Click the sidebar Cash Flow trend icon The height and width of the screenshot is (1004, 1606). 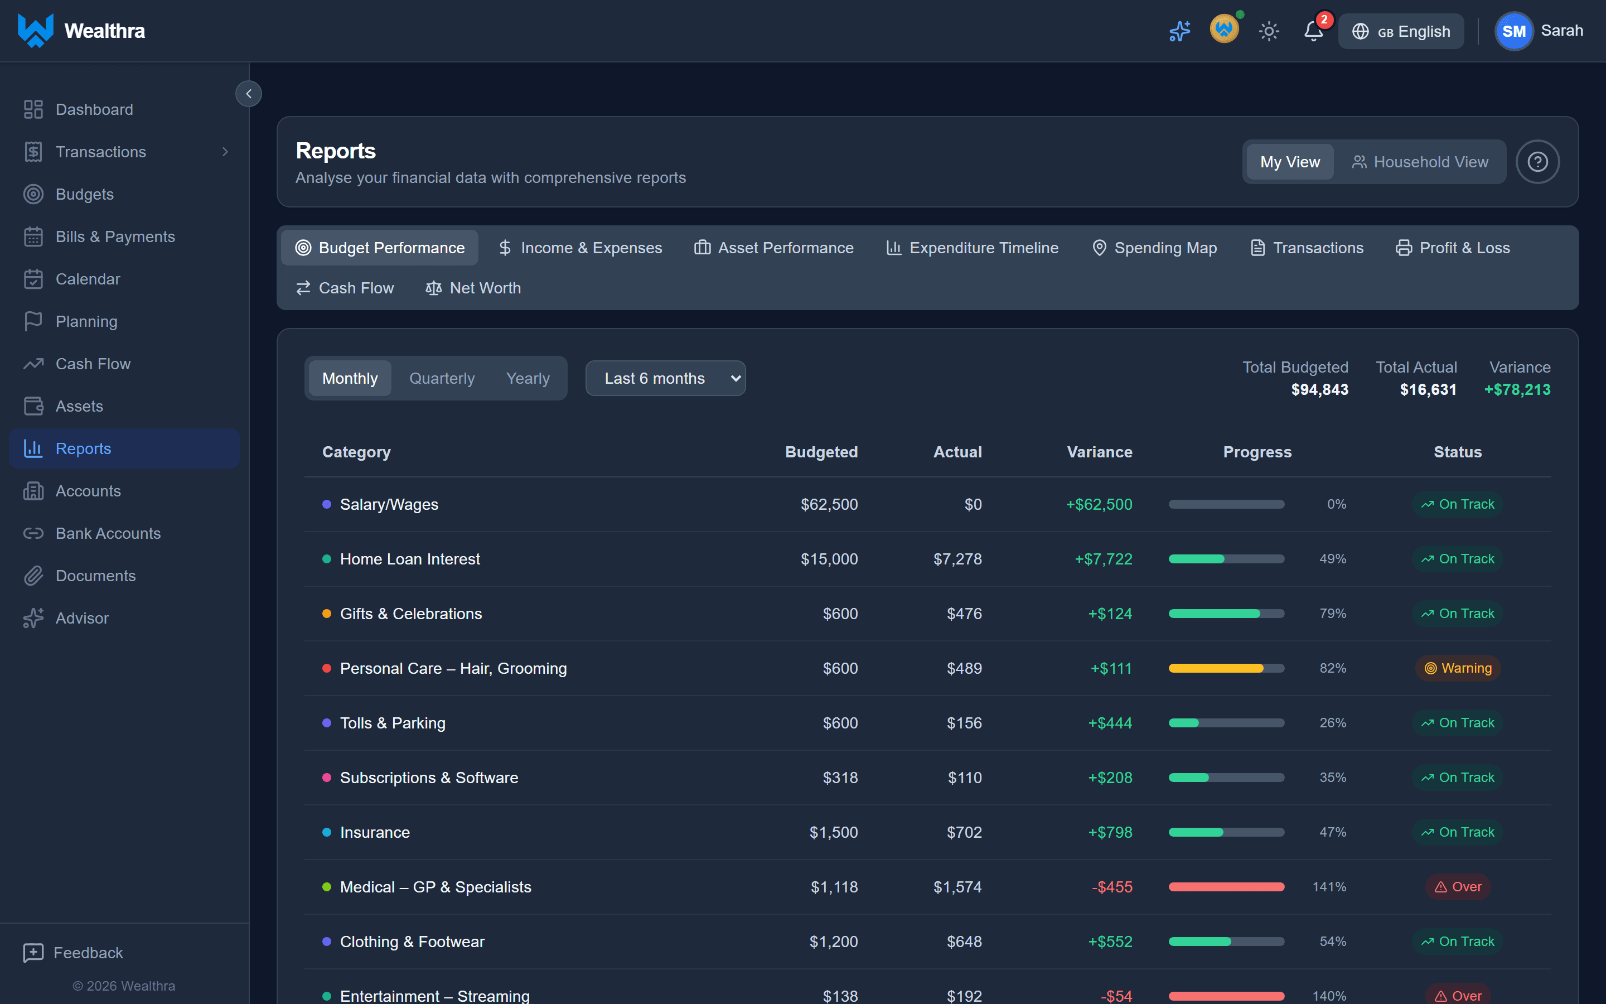click(x=33, y=364)
